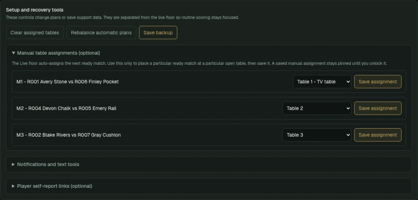Image resolution: width=418 pixels, height=200 pixels.
Task: Save a backup of support data
Action: 158,33
